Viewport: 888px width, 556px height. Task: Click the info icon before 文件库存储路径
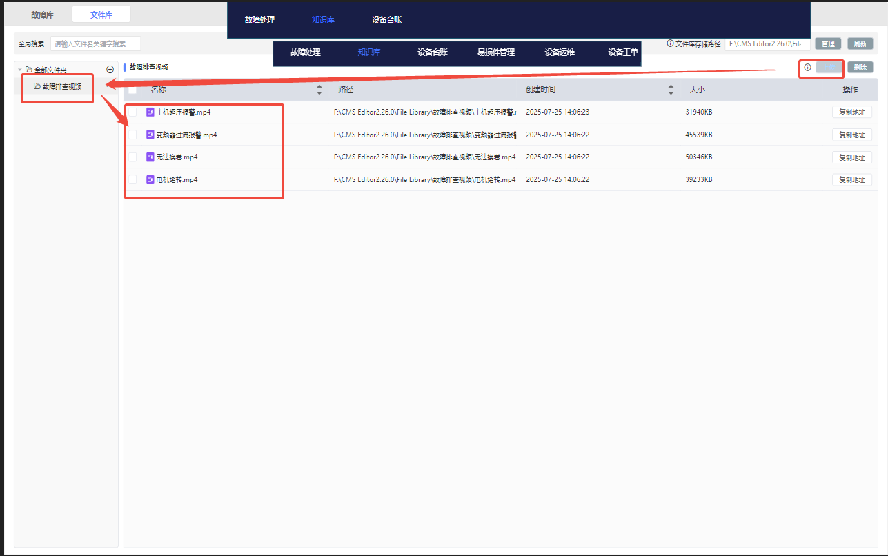tap(670, 43)
